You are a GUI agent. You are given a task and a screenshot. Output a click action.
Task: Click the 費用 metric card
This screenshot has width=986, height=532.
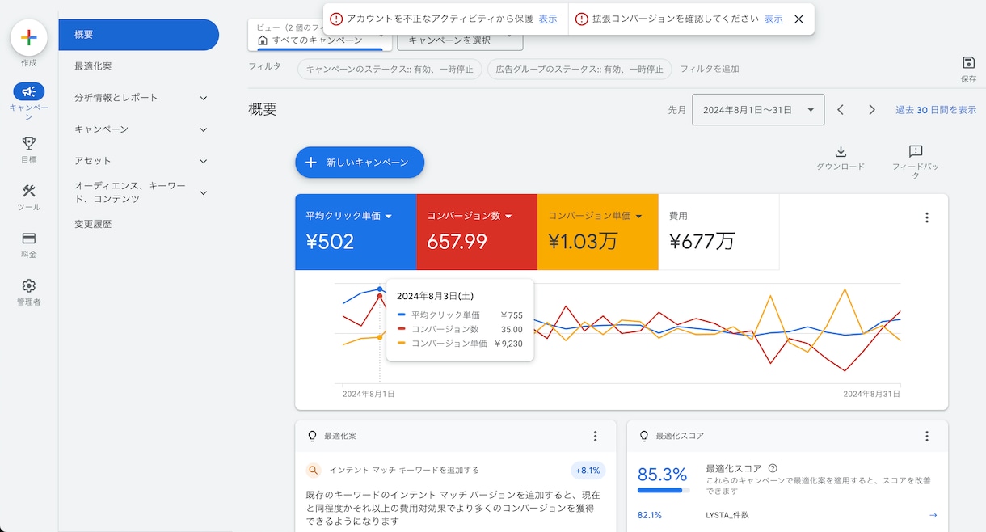[718, 232]
